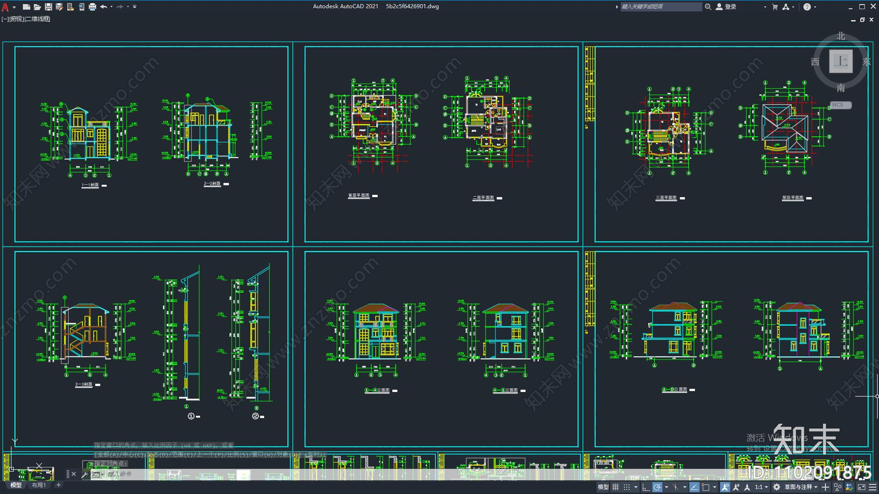Image resolution: width=879 pixels, height=494 pixels.
Task: Open the workspace settings gear icon
Action: tap(776, 487)
